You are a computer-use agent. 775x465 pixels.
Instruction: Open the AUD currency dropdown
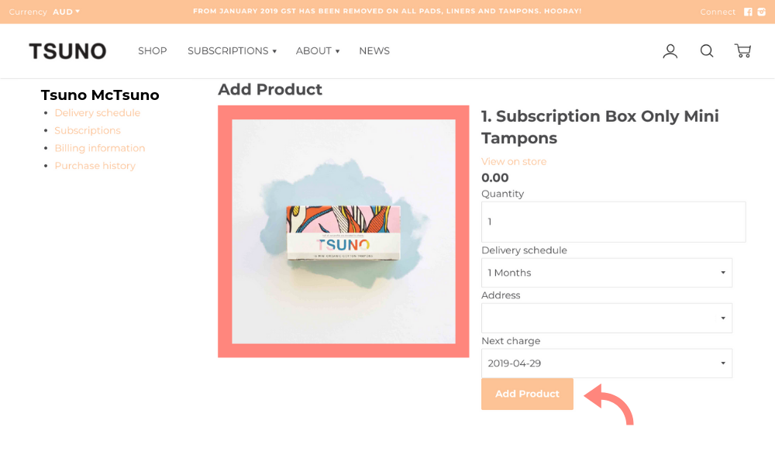[66, 12]
